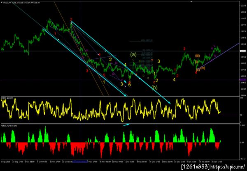Select the orange (iv) wave label
This screenshot has width=247, height=171.
(x=203, y=68)
